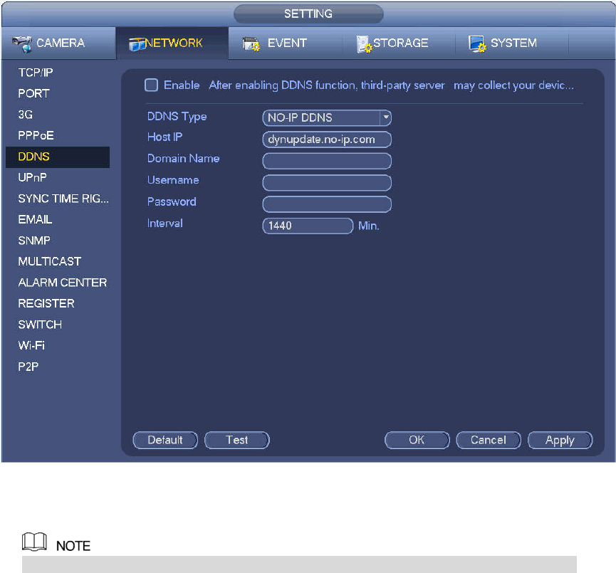This screenshot has width=616, height=573.
Task: Select NO-IP DDNS combo box
Action: [x=327, y=117]
